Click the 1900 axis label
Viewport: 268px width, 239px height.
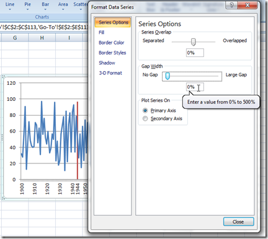tap(22, 189)
